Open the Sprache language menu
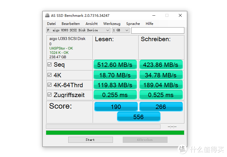This screenshot has width=227, height=157. [x=133, y=24]
